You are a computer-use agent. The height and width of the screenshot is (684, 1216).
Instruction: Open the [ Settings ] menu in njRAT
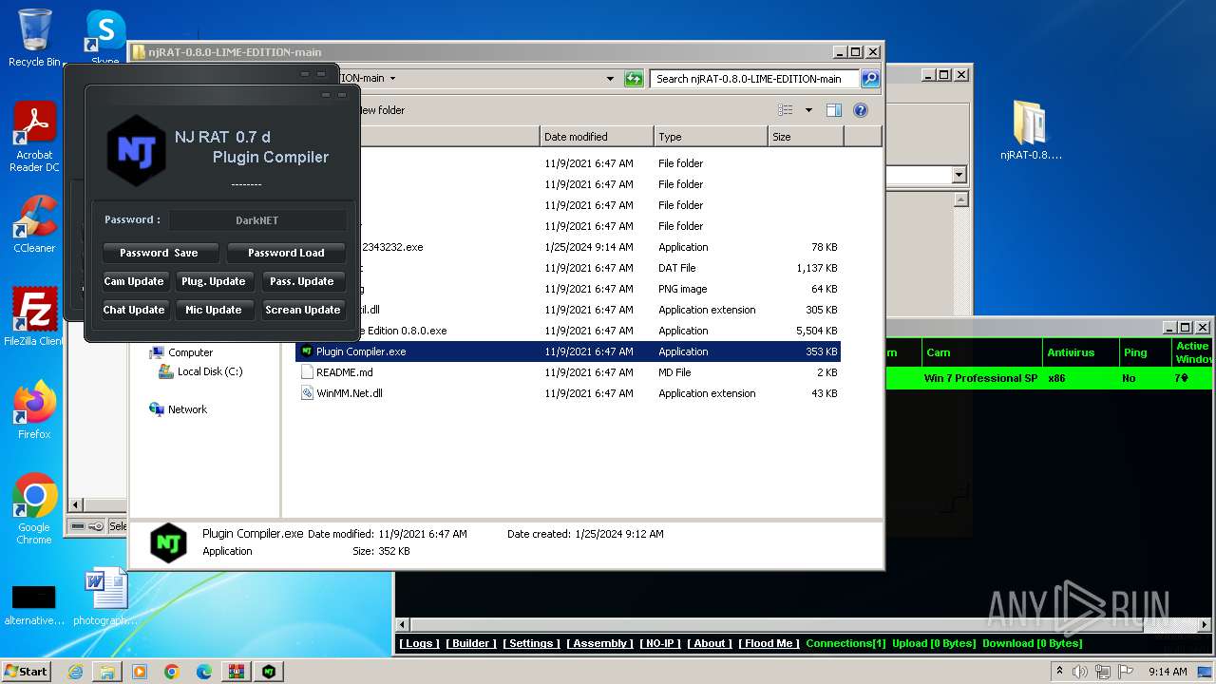531,643
